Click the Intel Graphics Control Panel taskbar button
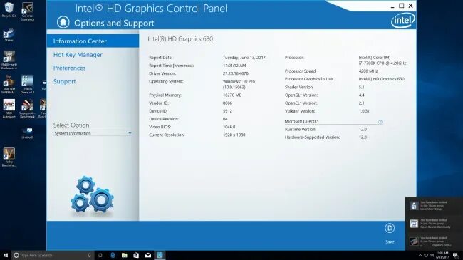This screenshot has height=260, width=463. (160, 255)
